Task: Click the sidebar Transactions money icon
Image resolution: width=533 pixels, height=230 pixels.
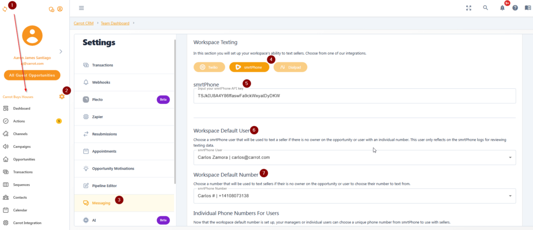Action: click(x=5, y=172)
